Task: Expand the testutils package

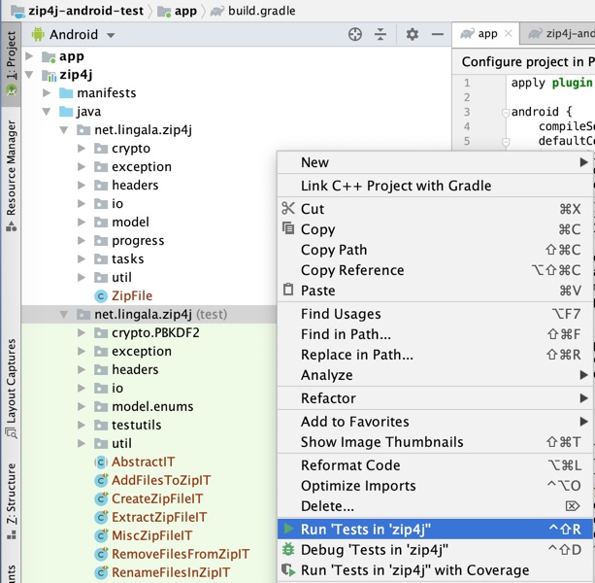Action: coord(82,425)
